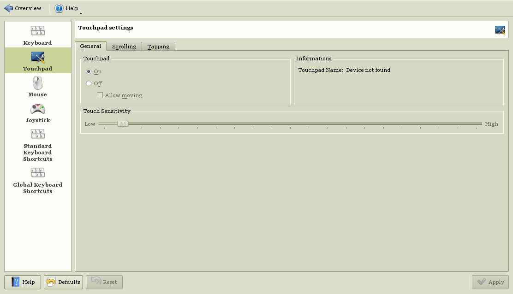Open the Mouse settings icon
513x294 pixels.
click(38, 83)
